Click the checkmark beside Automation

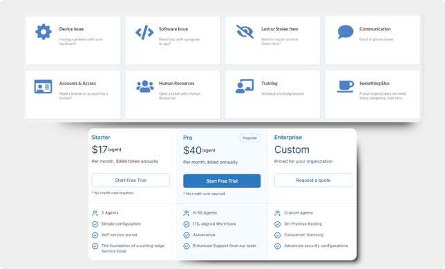[187, 235]
